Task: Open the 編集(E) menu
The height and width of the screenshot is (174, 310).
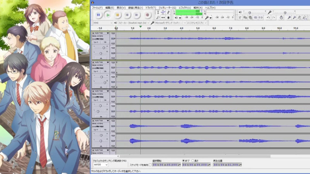Action: pyautogui.click(x=109, y=8)
